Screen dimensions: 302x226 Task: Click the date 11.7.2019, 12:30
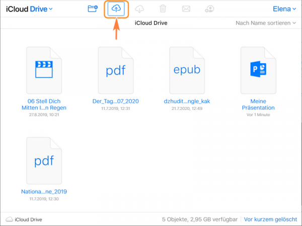pyautogui.click(x=44, y=199)
